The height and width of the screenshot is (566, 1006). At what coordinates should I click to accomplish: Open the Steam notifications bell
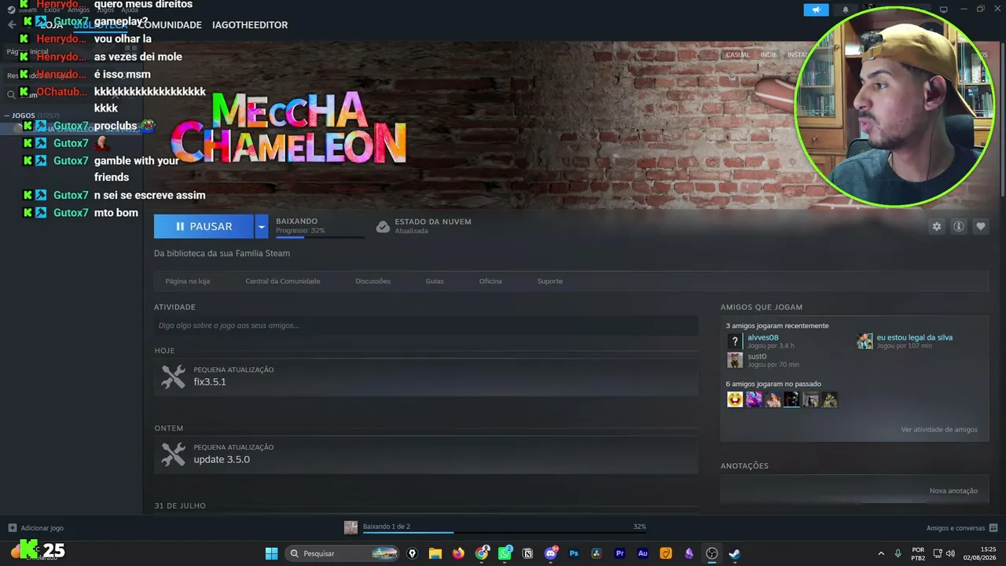pos(846,9)
